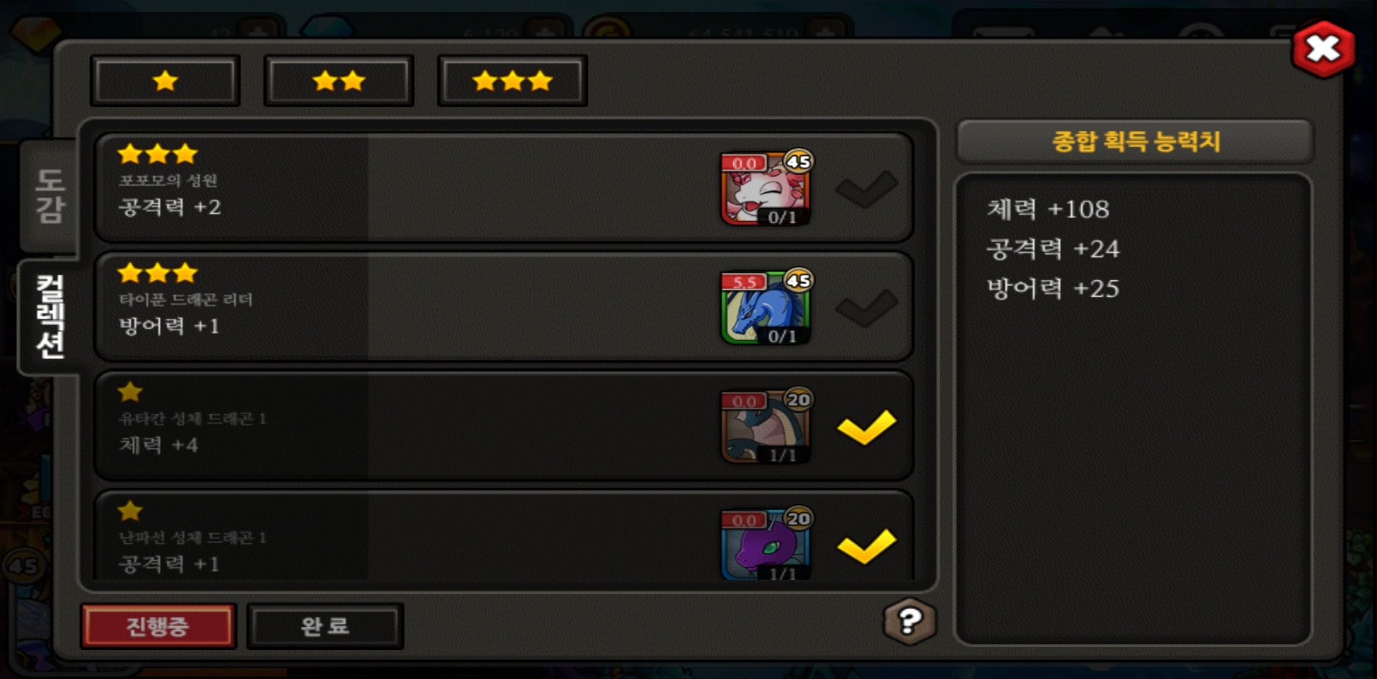Toggle grey checkmark for 포포모의 성원
Image resolution: width=1377 pixels, height=679 pixels.
pyautogui.click(x=867, y=189)
